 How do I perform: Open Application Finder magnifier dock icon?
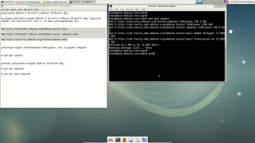pyautogui.click(x=137, y=140)
